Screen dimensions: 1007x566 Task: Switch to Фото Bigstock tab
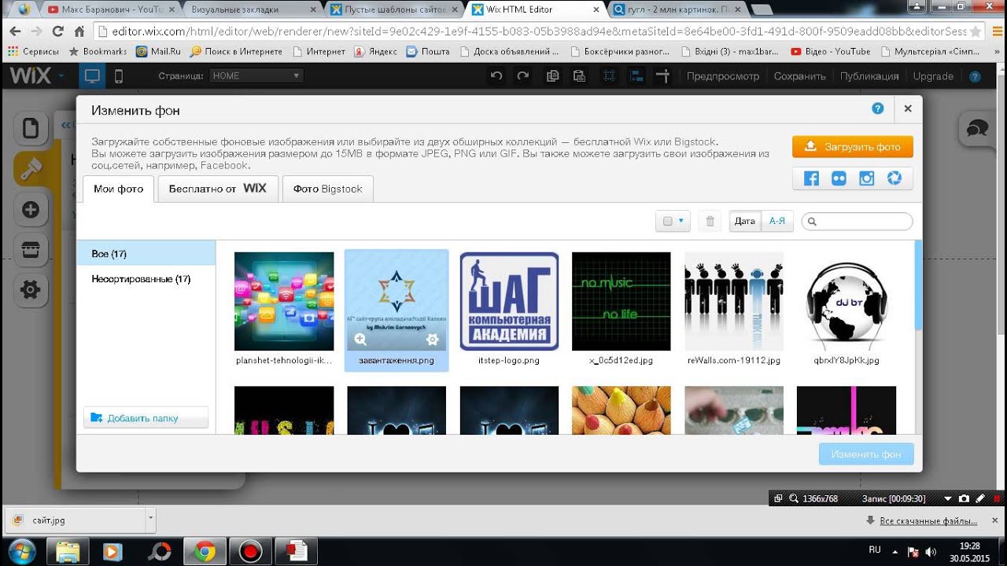point(328,189)
